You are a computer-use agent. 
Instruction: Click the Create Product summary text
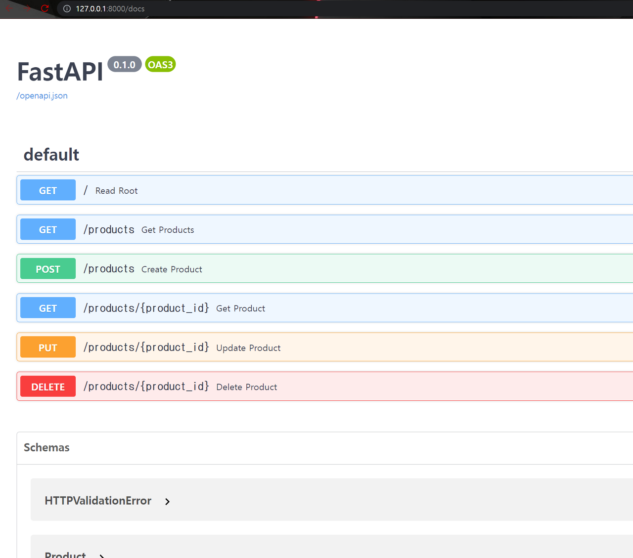click(172, 269)
